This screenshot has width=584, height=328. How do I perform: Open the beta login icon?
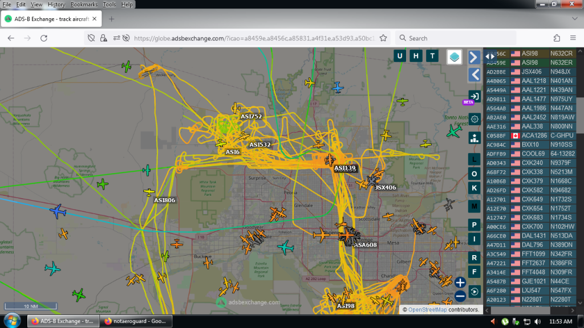coord(474,97)
